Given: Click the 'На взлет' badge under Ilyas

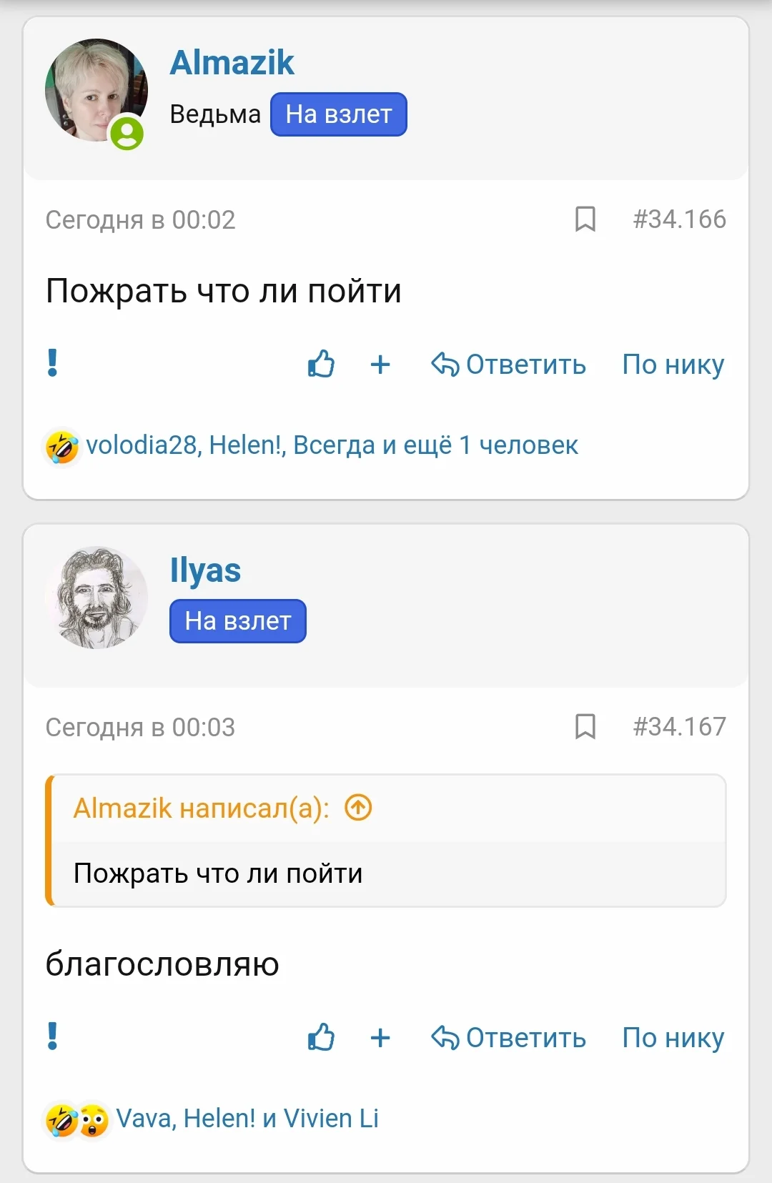Looking at the screenshot, I should click(x=237, y=620).
